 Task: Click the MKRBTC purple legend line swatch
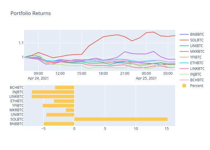(x=184, y=52)
